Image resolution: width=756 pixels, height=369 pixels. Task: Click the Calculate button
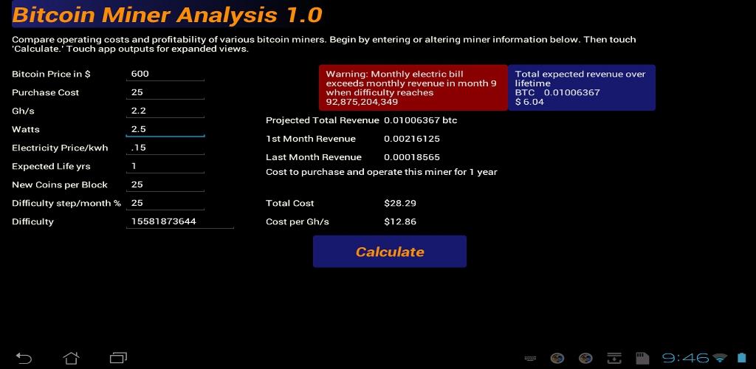(x=390, y=252)
